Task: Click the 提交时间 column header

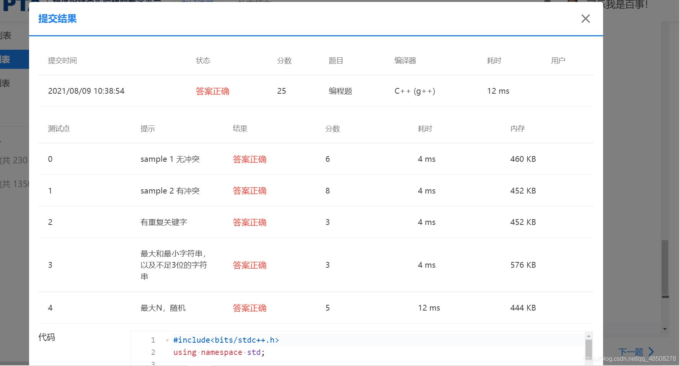Action: click(x=62, y=60)
